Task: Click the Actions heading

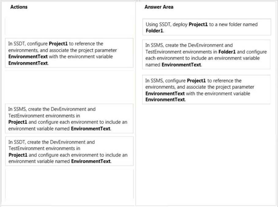Action: 19,7
